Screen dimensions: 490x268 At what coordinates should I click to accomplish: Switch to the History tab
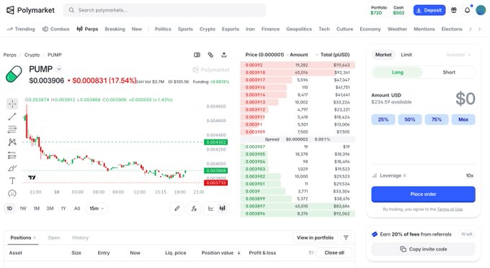[80, 238]
